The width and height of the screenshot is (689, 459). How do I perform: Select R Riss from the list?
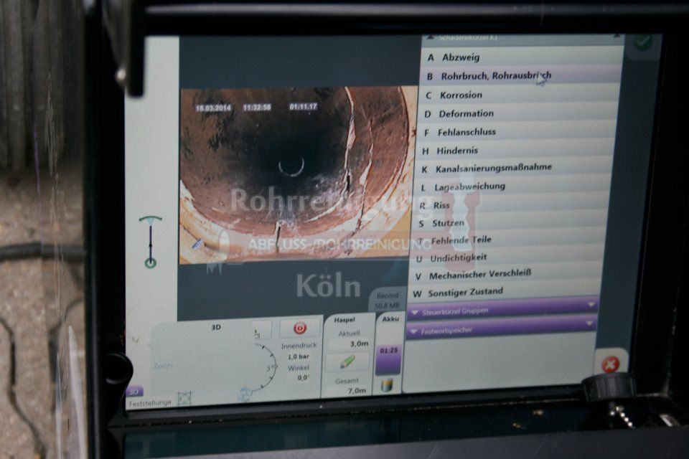[510, 205]
